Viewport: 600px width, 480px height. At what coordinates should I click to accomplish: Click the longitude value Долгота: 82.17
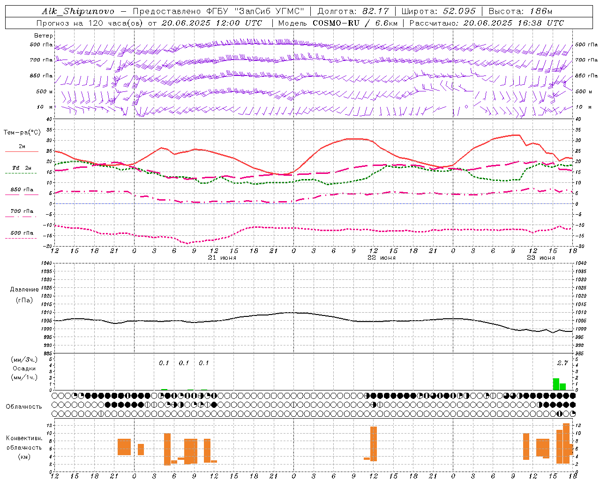coord(353,11)
